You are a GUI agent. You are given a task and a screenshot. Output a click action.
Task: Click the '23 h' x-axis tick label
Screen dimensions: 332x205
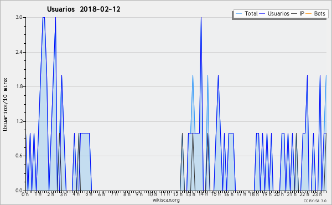click(x=317, y=194)
